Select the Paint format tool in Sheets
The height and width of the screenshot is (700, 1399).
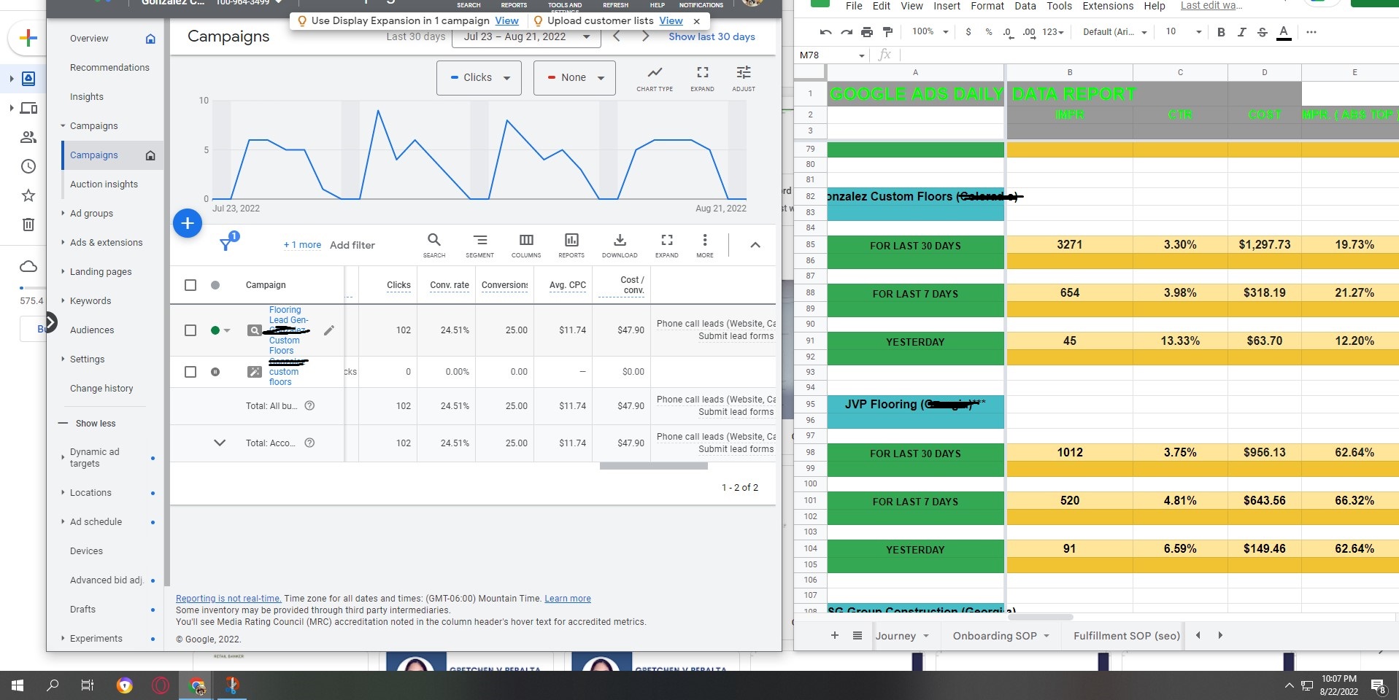(887, 32)
